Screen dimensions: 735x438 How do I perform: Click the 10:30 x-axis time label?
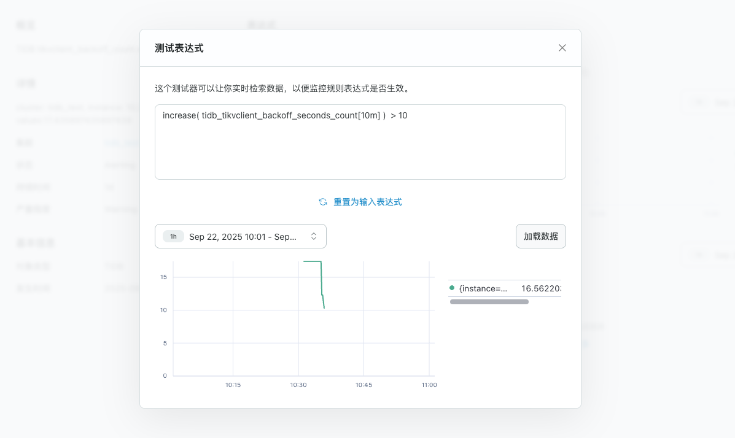(298, 385)
